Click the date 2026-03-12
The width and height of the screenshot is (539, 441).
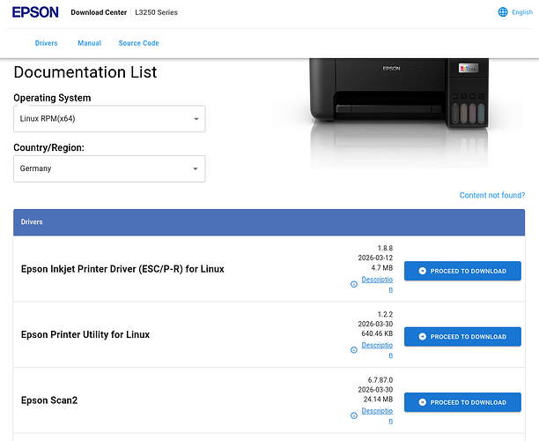click(375, 258)
